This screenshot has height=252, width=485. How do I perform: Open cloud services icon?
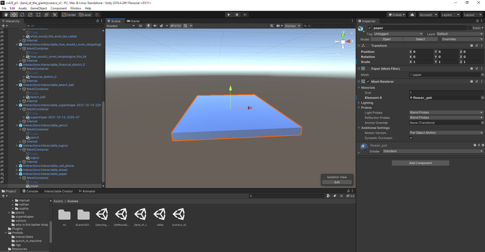pyautogui.click(x=412, y=15)
